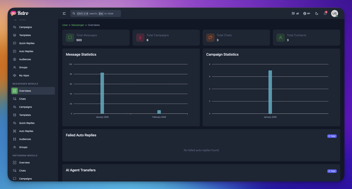The width and height of the screenshot is (352, 189).
Task: Click 'No failed auto replies found' text
Action: [x=201, y=150]
